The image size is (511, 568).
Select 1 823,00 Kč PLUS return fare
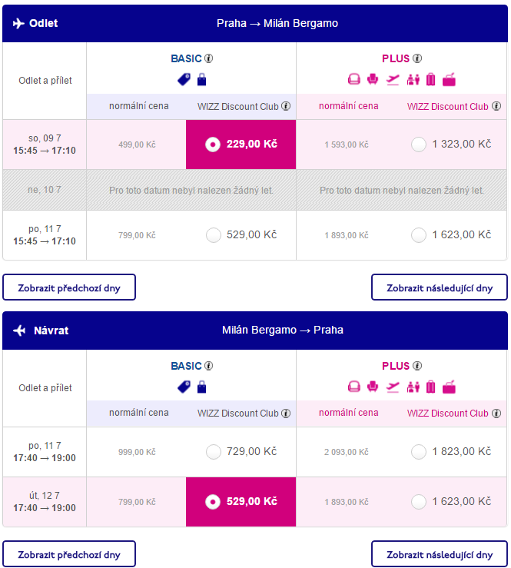point(419,452)
